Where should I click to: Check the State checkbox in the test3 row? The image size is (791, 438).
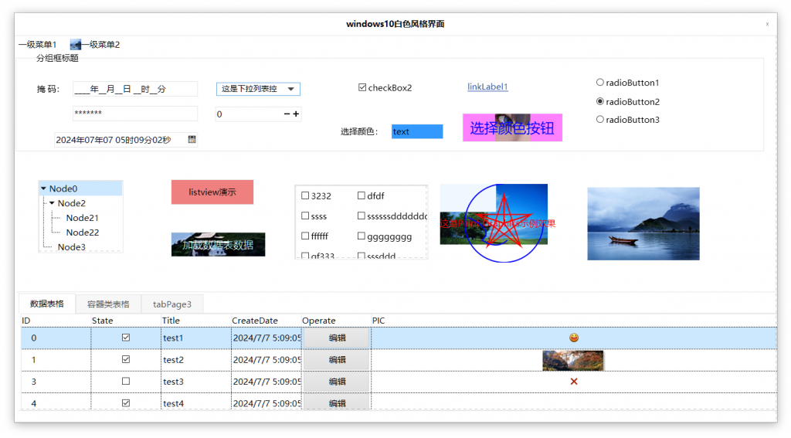[x=126, y=382]
